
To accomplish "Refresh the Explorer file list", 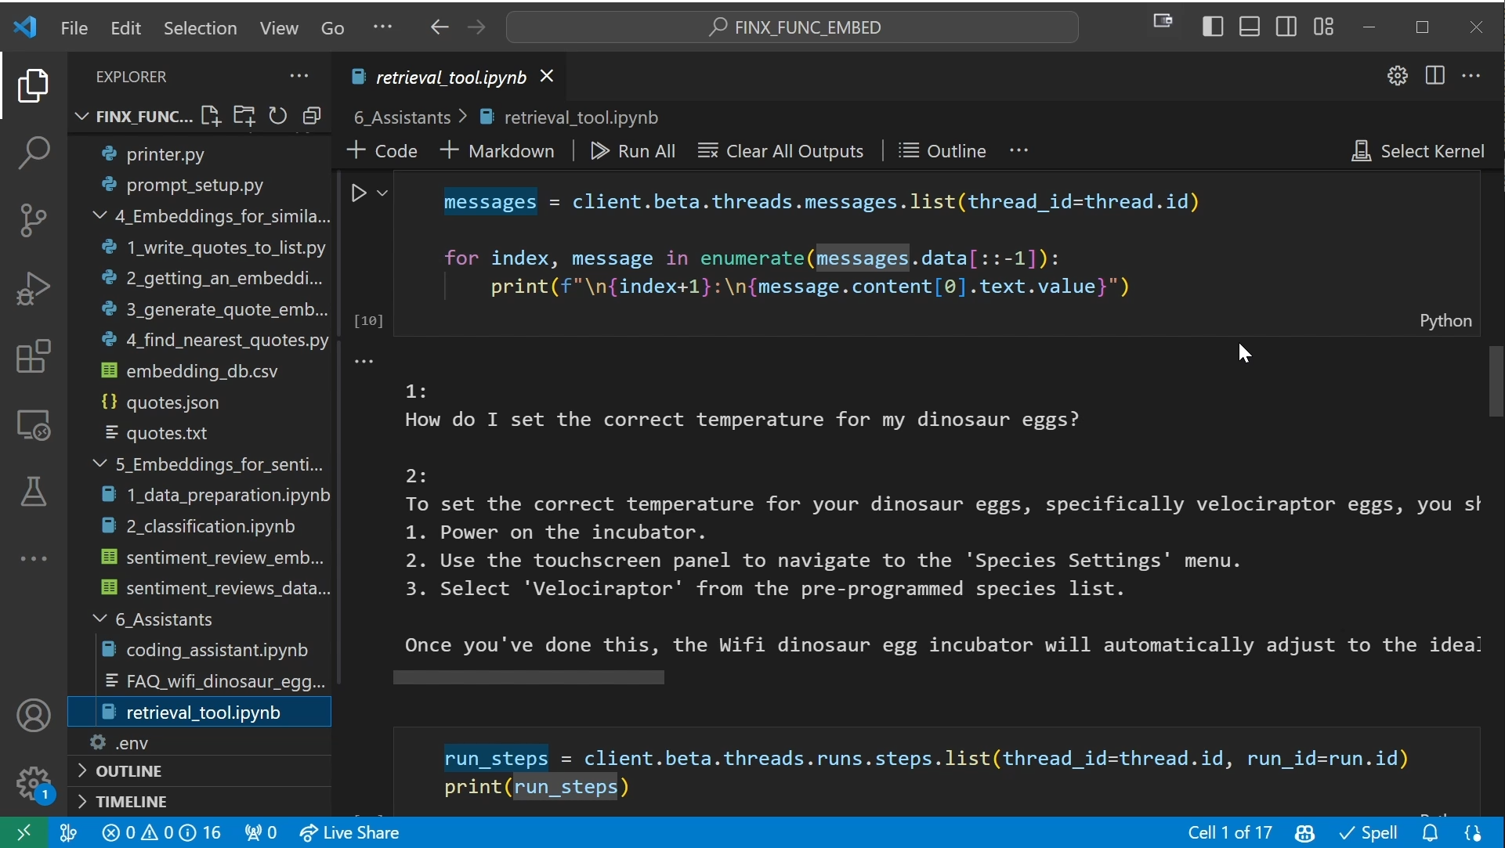I will pos(278,116).
